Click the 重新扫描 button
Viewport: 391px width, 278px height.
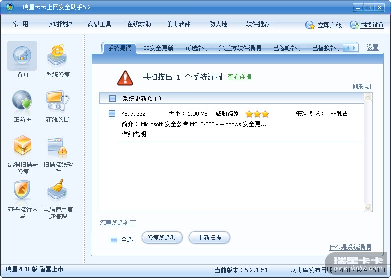(210, 238)
